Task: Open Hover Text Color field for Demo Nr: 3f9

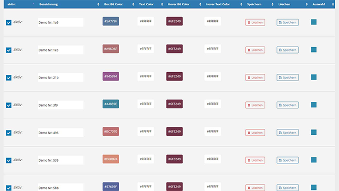Action: (x=212, y=104)
